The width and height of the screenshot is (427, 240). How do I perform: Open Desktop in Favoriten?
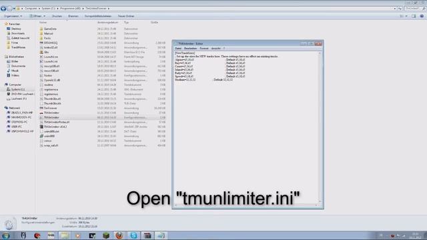[x=16, y=29]
